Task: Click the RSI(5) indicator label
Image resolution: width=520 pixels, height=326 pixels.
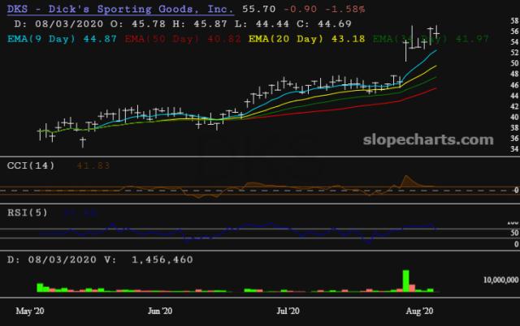Action: pyautogui.click(x=24, y=212)
